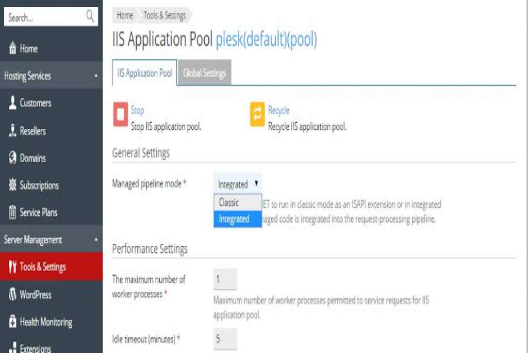Open Health Monitoring via its sidebar icon

(x=12, y=322)
